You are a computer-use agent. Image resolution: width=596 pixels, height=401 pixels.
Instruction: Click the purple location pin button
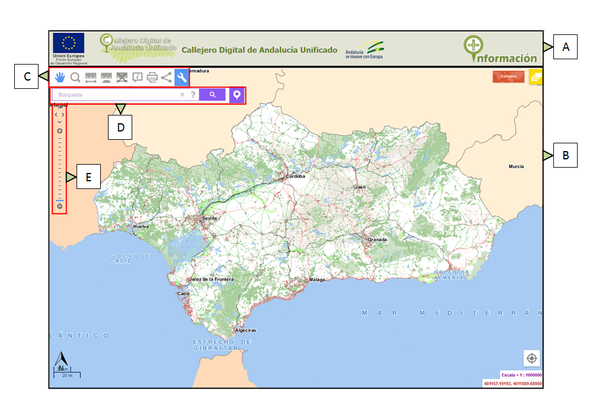237,95
